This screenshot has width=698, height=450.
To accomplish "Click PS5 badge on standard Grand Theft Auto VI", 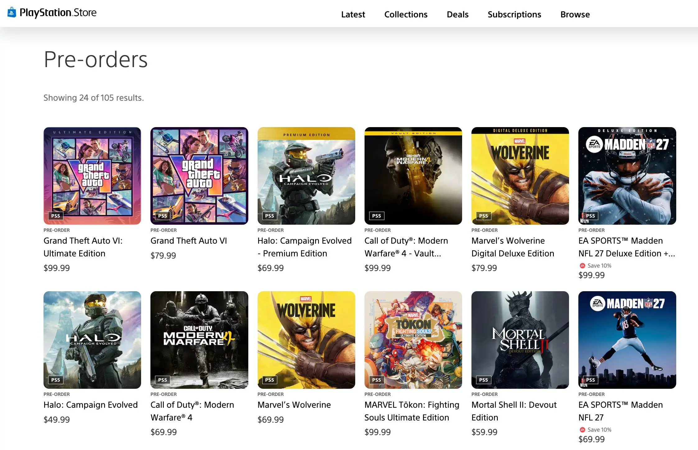I will [163, 216].
